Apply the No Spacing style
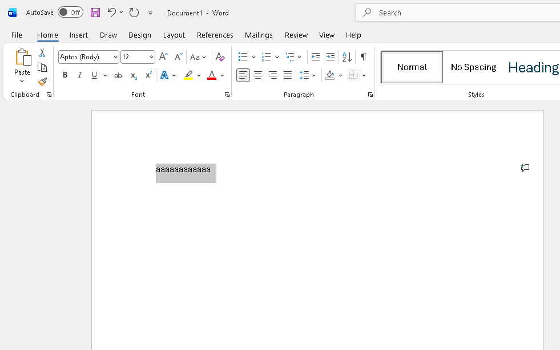Image resolution: width=560 pixels, height=350 pixels. (474, 67)
